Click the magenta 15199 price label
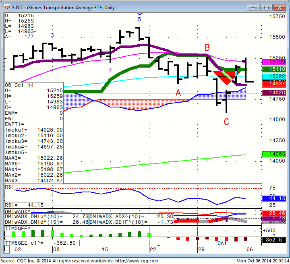Image resolution: width=290 pixels, height=264 pixels. point(274,62)
